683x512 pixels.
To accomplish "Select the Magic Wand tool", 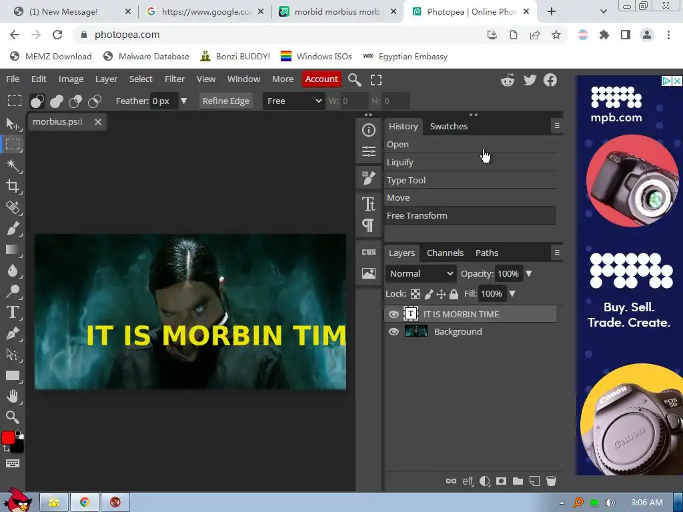I will 13,165.
